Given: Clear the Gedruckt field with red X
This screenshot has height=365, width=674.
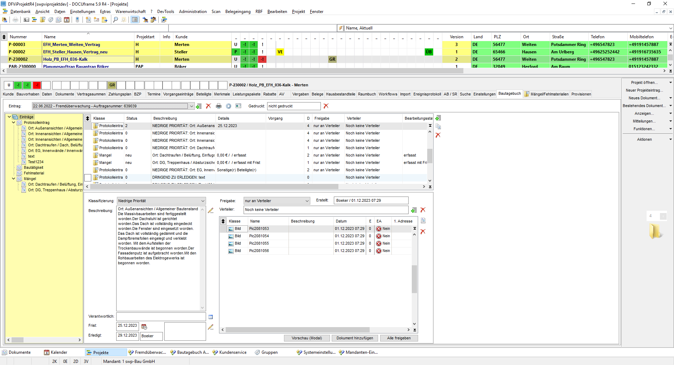Looking at the screenshot, I should click(326, 106).
